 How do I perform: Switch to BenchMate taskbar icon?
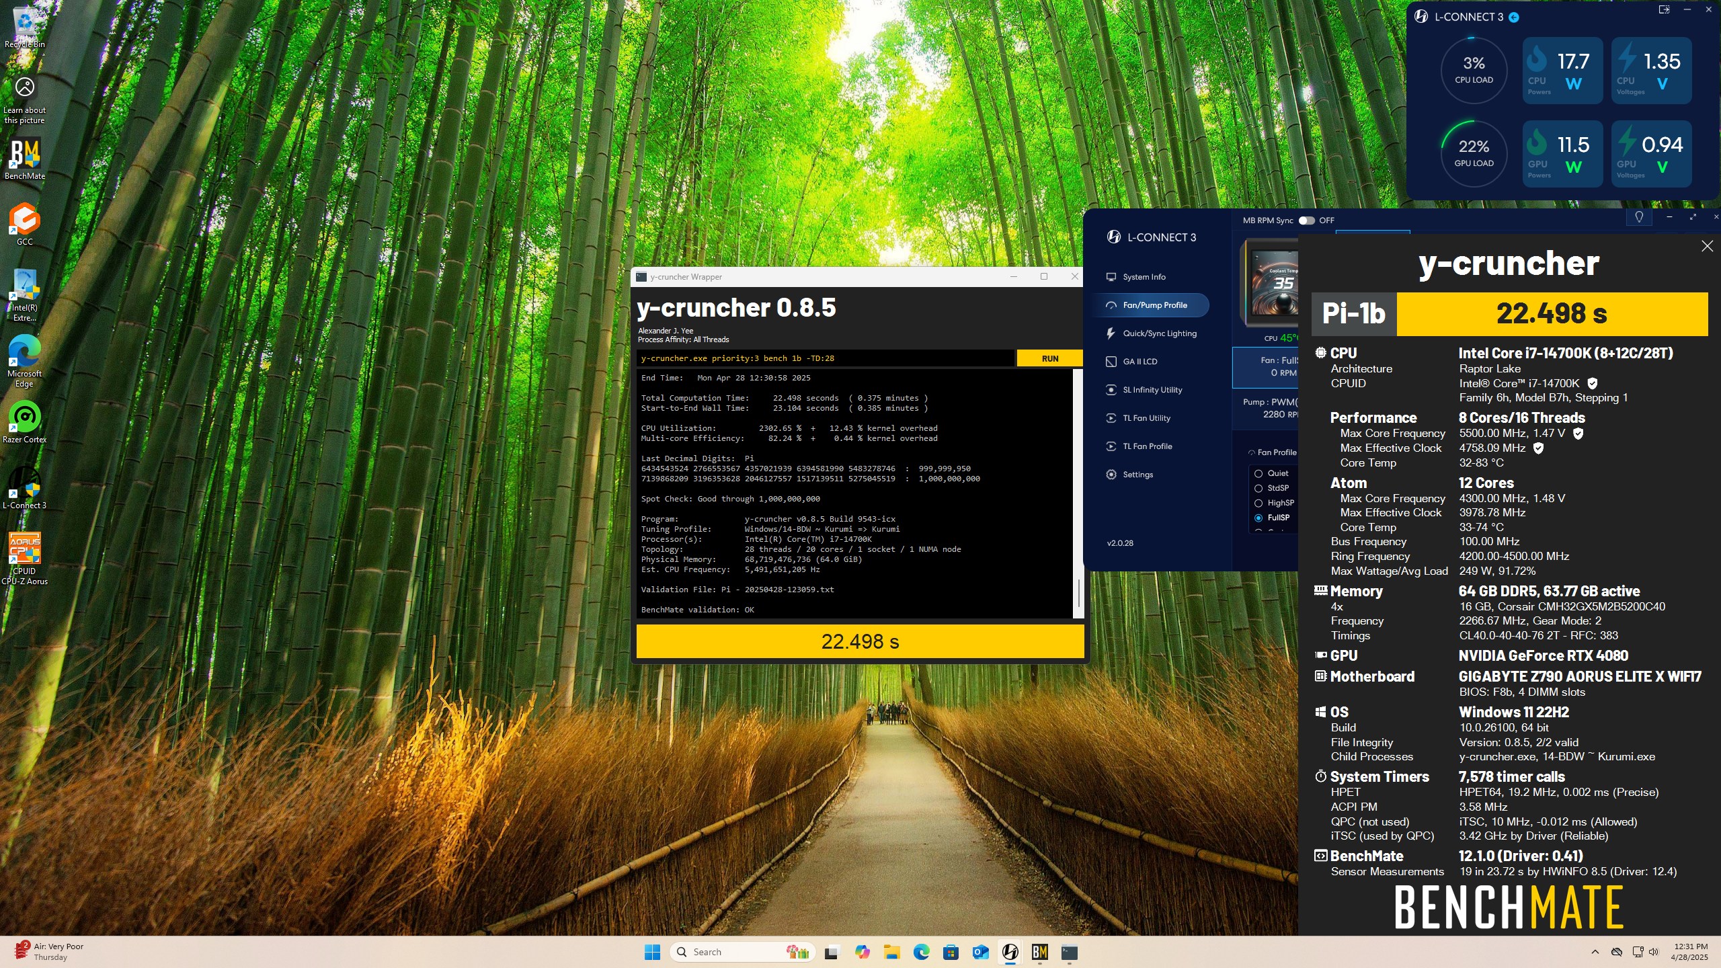tap(1039, 952)
